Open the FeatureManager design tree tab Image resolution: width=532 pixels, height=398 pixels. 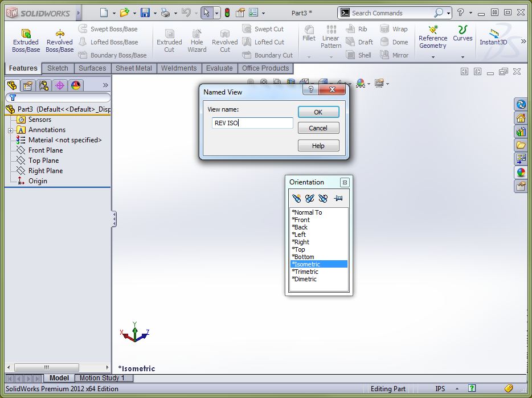tap(12, 85)
